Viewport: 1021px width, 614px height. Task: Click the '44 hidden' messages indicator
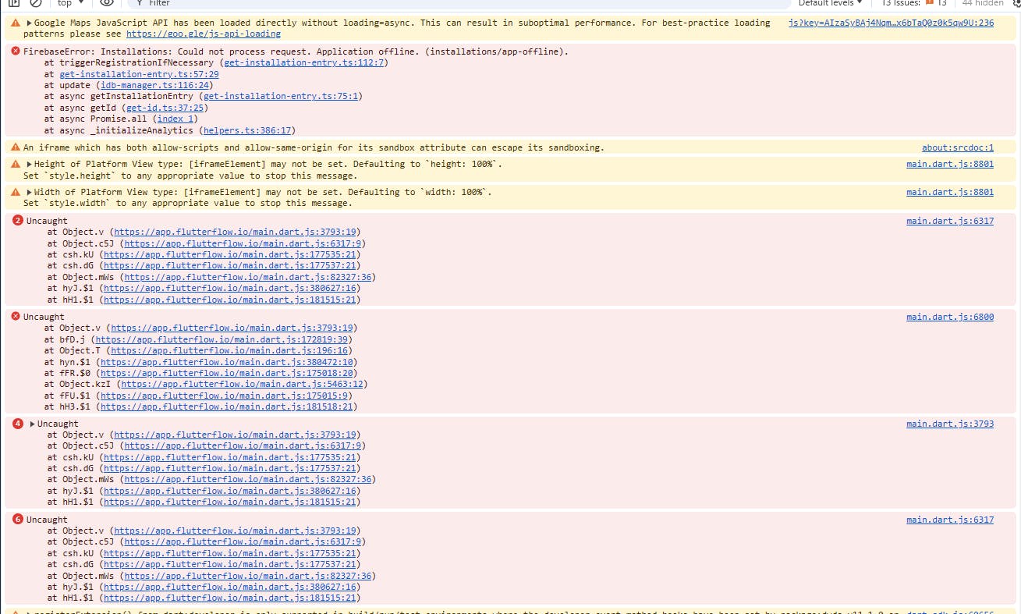point(983,3)
